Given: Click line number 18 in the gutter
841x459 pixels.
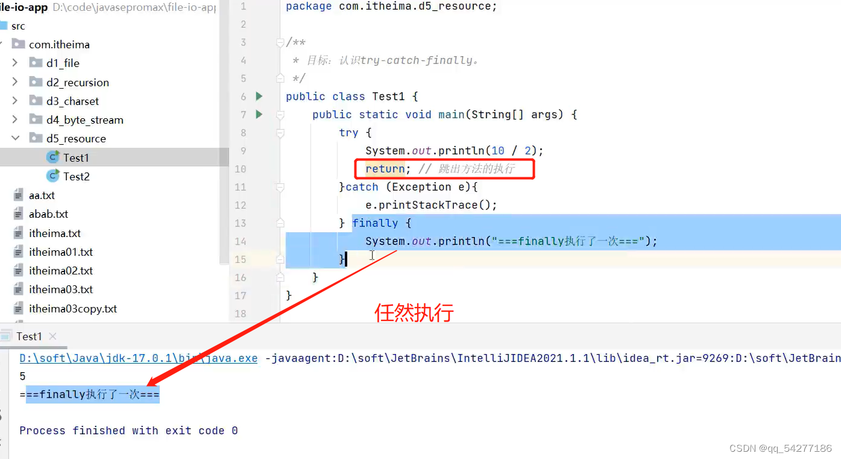Looking at the screenshot, I should pyautogui.click(x=241, y=314).
